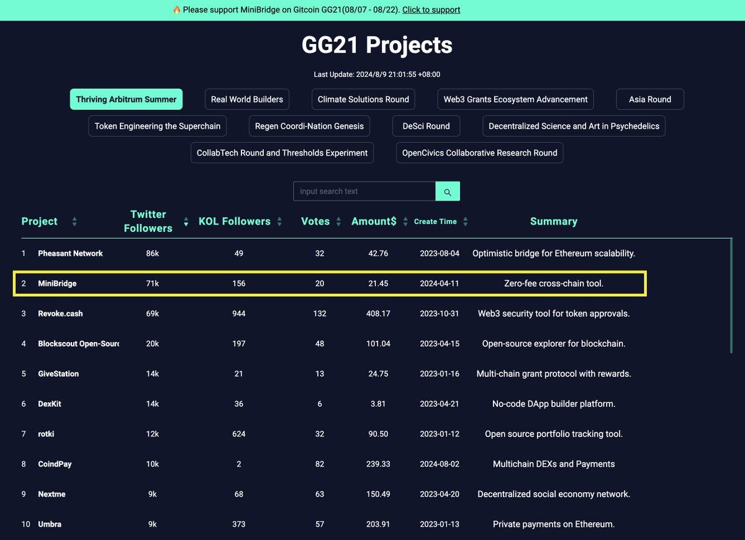
Task: Select Revoke.cash KOL followers value 944
Action: click(238, 313)
